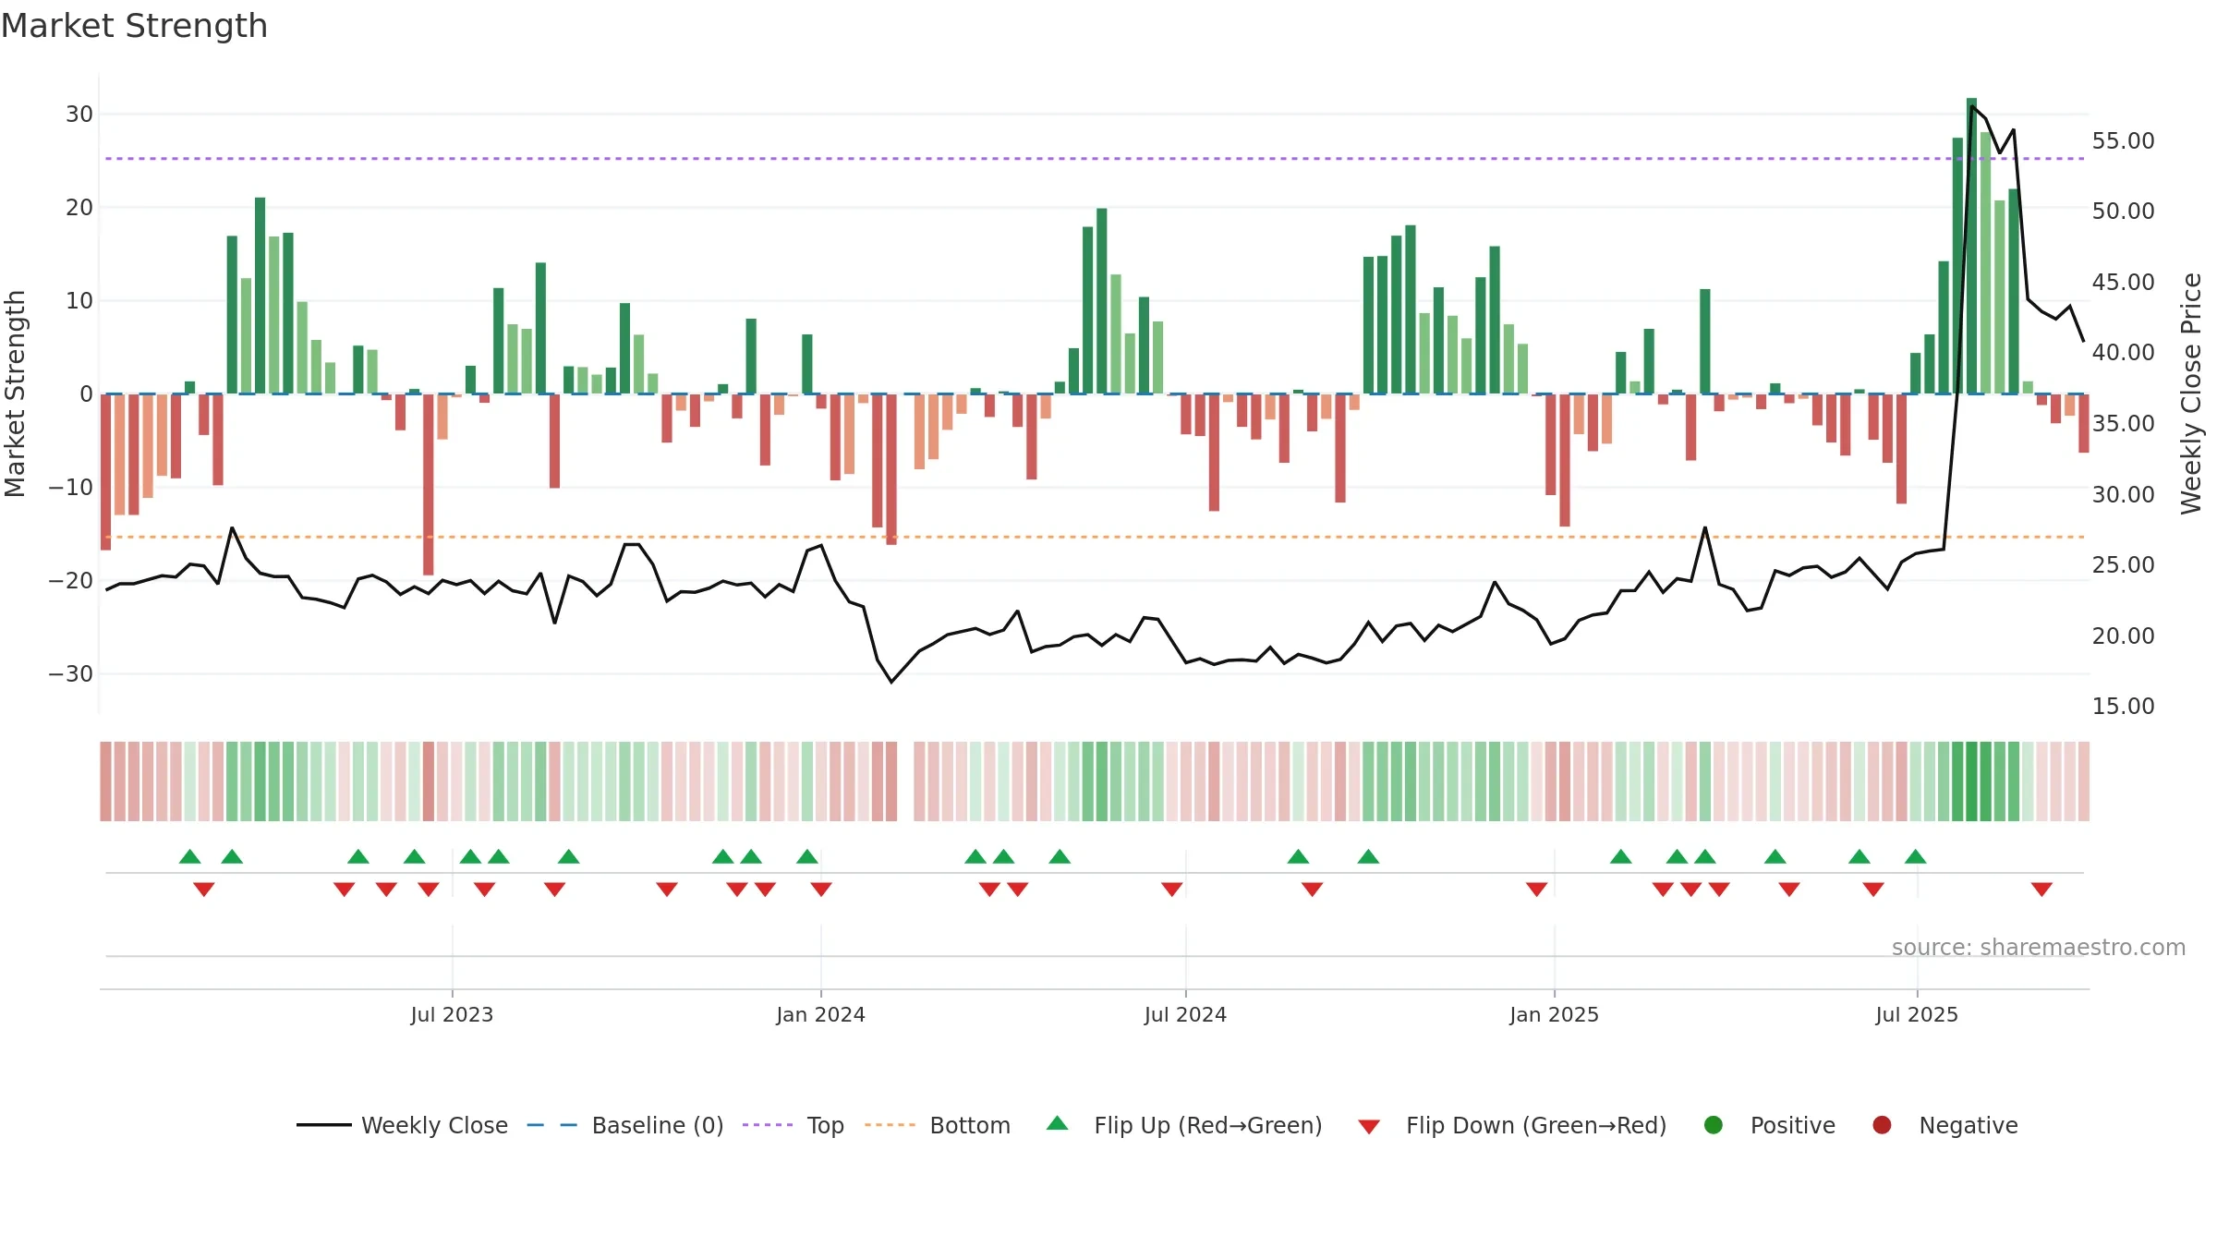Click the −30 market strength axis label
The height and width of the screenshot is (1247, 2217).
pyautogui.click(x=71, y=673)
